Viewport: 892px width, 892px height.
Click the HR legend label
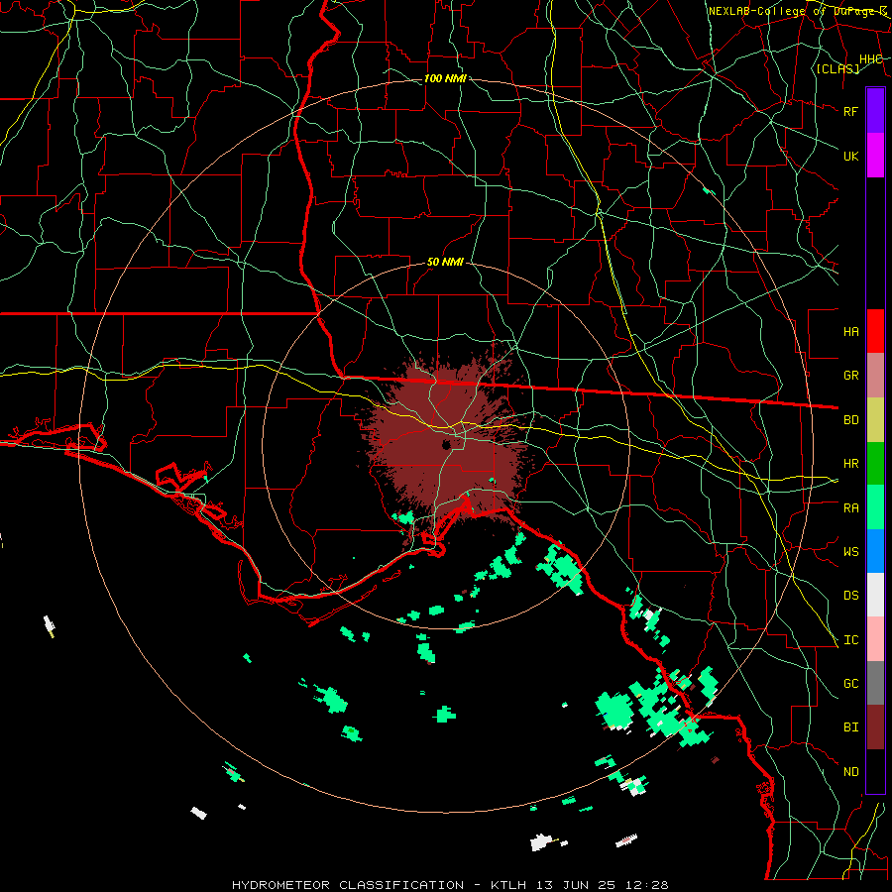tap(850, 464)
